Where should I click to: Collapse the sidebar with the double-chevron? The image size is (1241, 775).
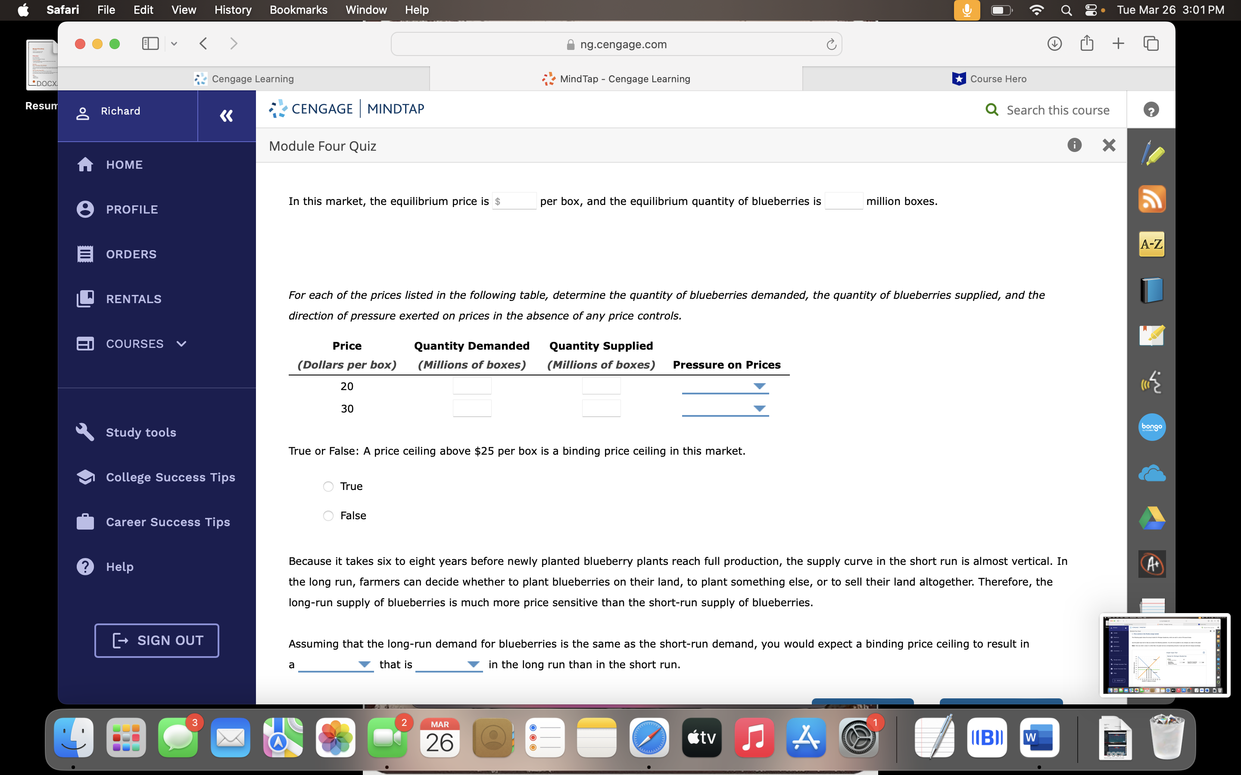coord(226,116)
